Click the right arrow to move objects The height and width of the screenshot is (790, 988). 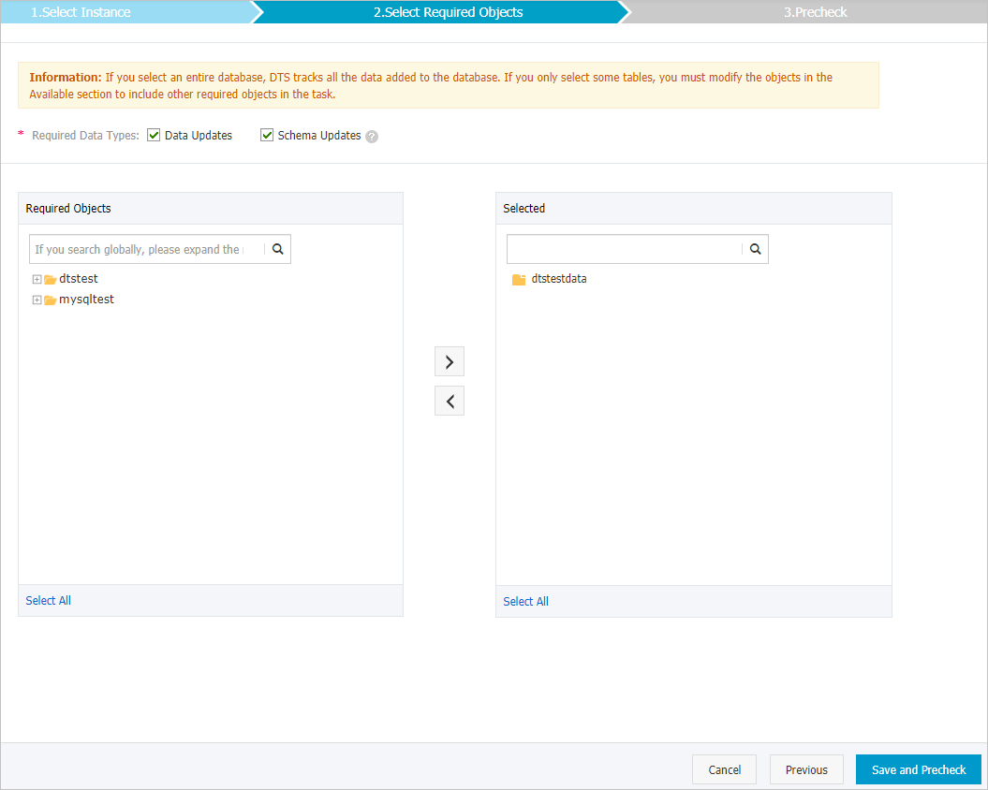449,361
